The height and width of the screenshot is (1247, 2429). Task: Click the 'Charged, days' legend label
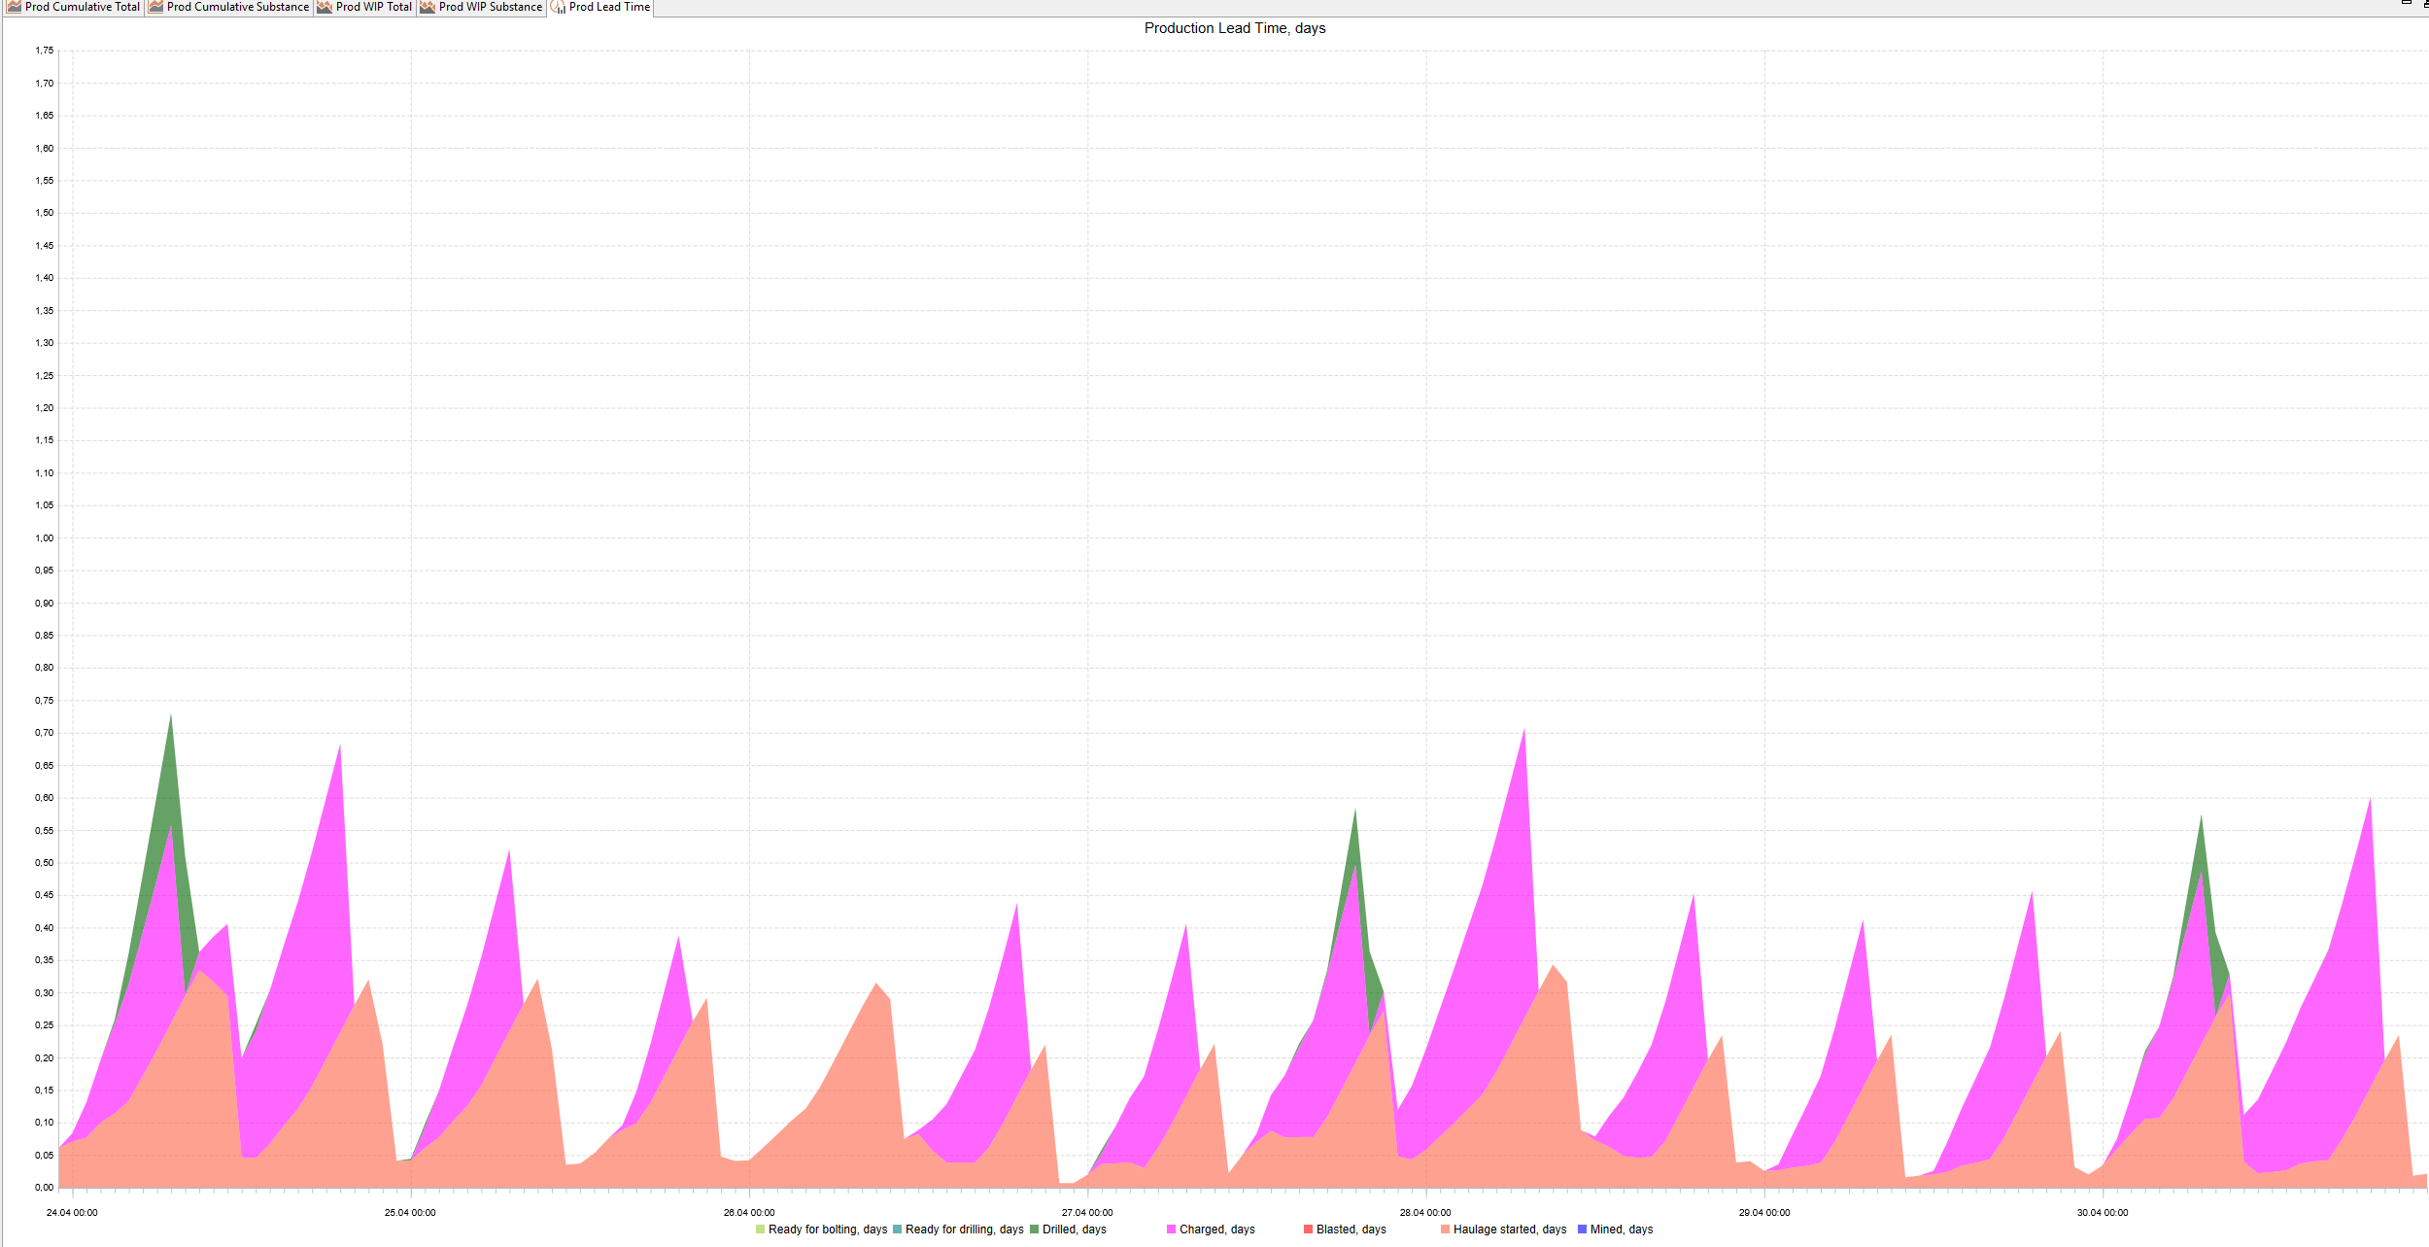click(x=1217, y=1230)
